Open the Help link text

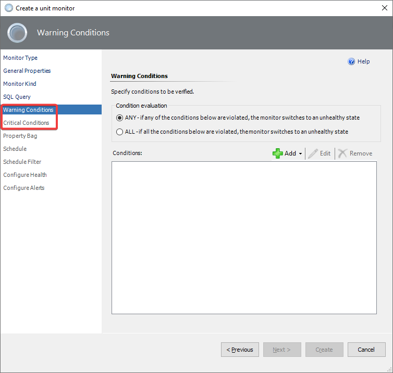pyautogui.click(x=363, y=61)
